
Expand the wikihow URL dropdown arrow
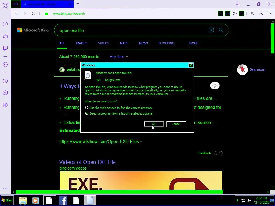[x=141, y=142]
